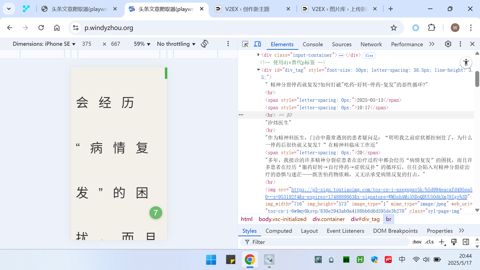Click the rotate device orientation icon
Viewport: 480px width, 270px height.
[x=204, y=44]
